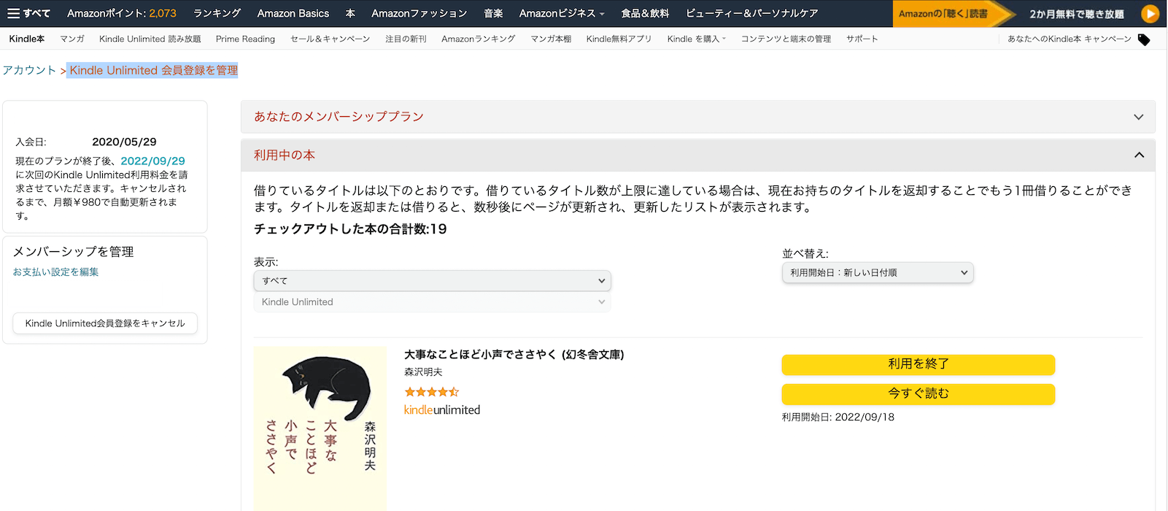Click the kindleunlimited logo under the book
Screen dimensions: 1168x511
(442, 410)
